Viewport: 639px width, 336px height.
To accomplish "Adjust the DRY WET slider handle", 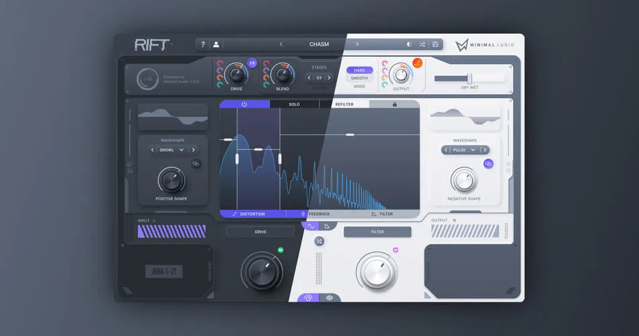I will tap(469, 79).
